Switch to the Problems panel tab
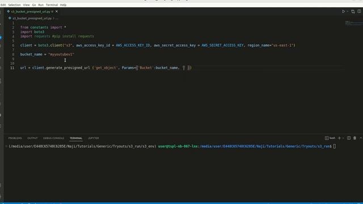This screenshot has width=363, height=204. point(15,138)
